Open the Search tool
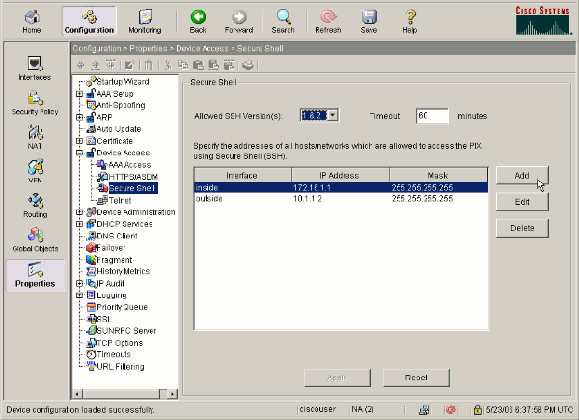Image resolution: width=579 pixels, height=420 pixels. (x=283, y=21)
